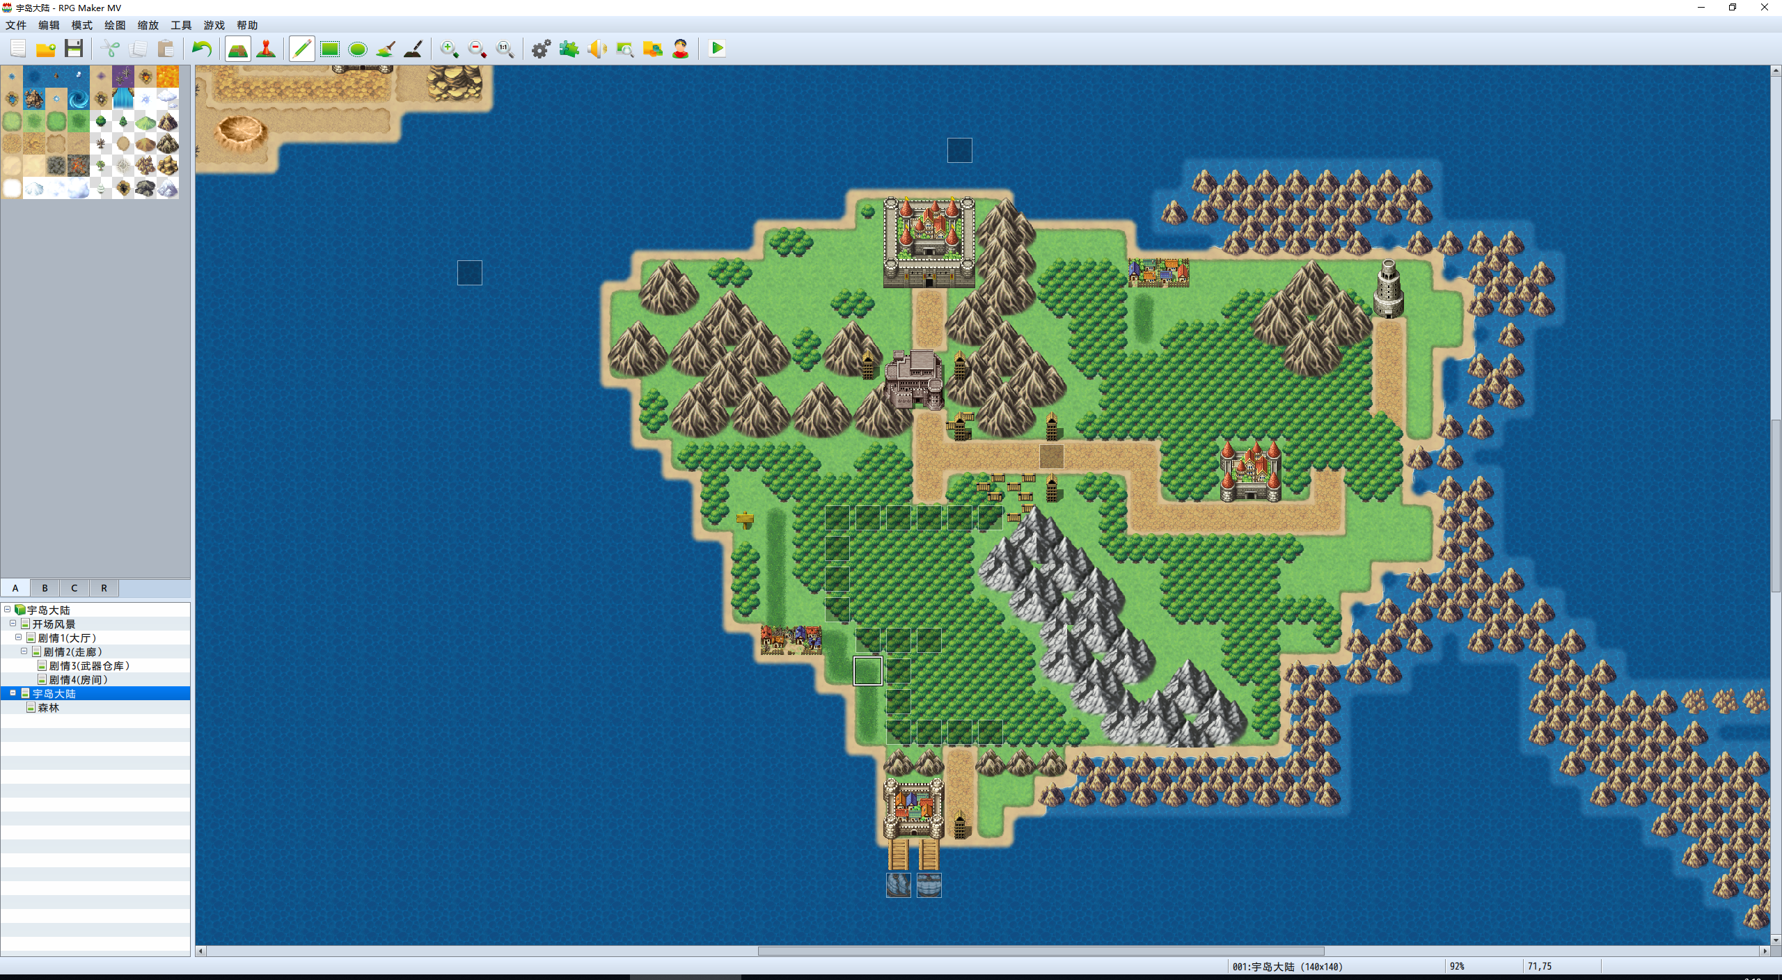
Task: Pick the lava tile in the palette
Action: (168, 77)
